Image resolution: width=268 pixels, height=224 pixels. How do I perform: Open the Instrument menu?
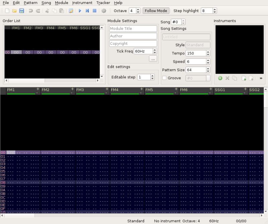click(82, 3)
